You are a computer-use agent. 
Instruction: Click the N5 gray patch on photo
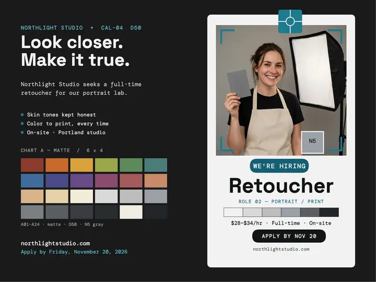coord(312,142)
